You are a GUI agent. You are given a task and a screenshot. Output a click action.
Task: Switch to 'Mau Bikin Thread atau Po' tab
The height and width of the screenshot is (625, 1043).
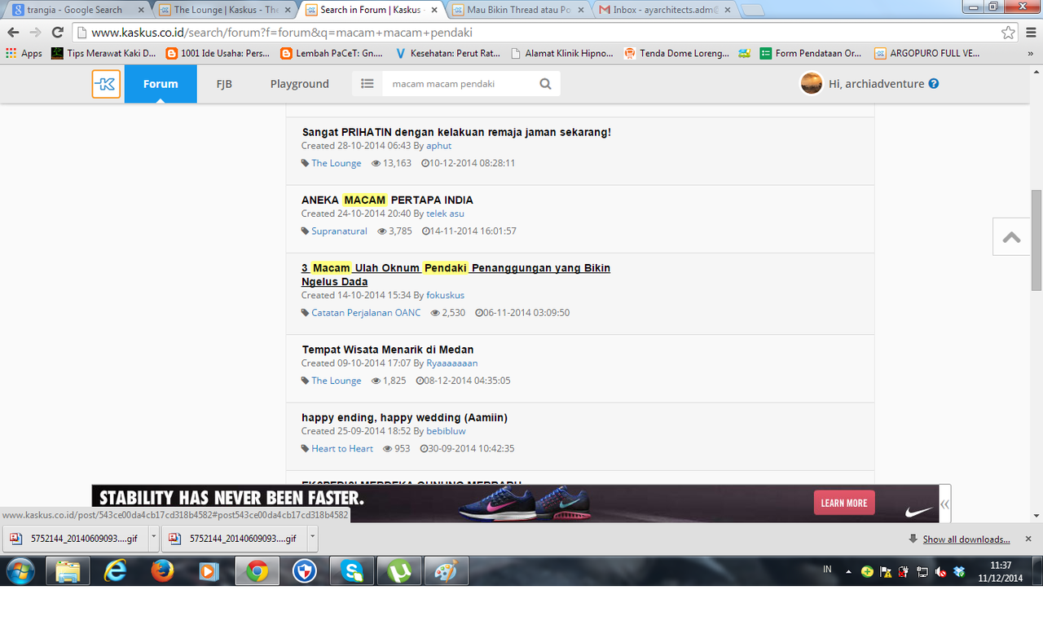coord(518,10)
